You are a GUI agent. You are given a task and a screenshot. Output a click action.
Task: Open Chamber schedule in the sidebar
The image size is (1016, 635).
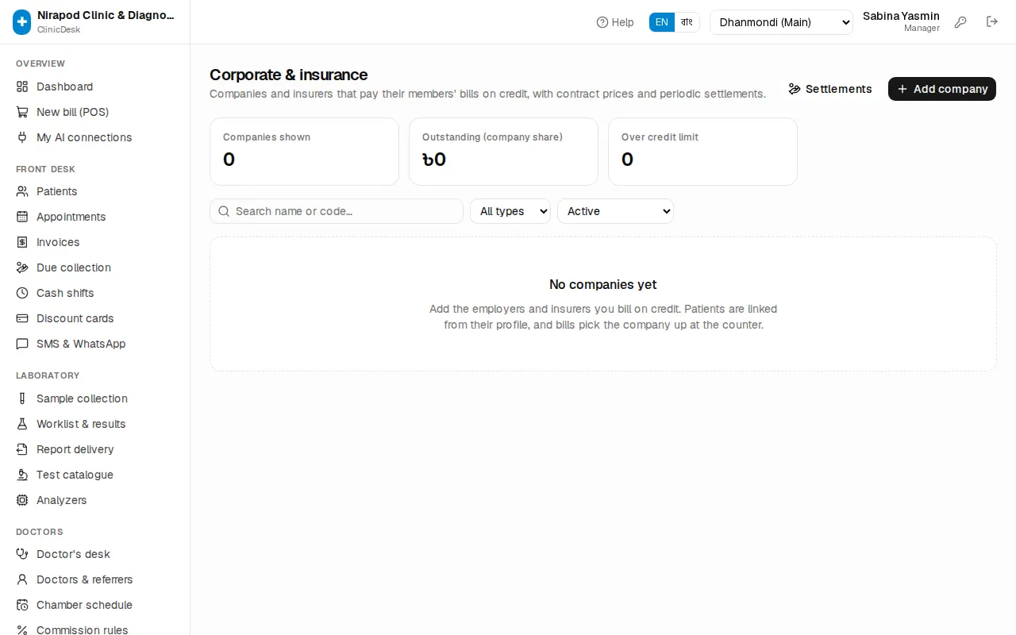(x=95, y=605)
